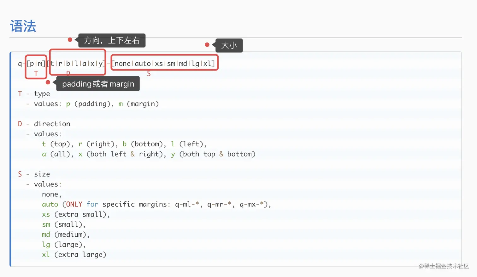Click the 'xs (extra small)' line

pyautogui.click(x=76, y=215)
